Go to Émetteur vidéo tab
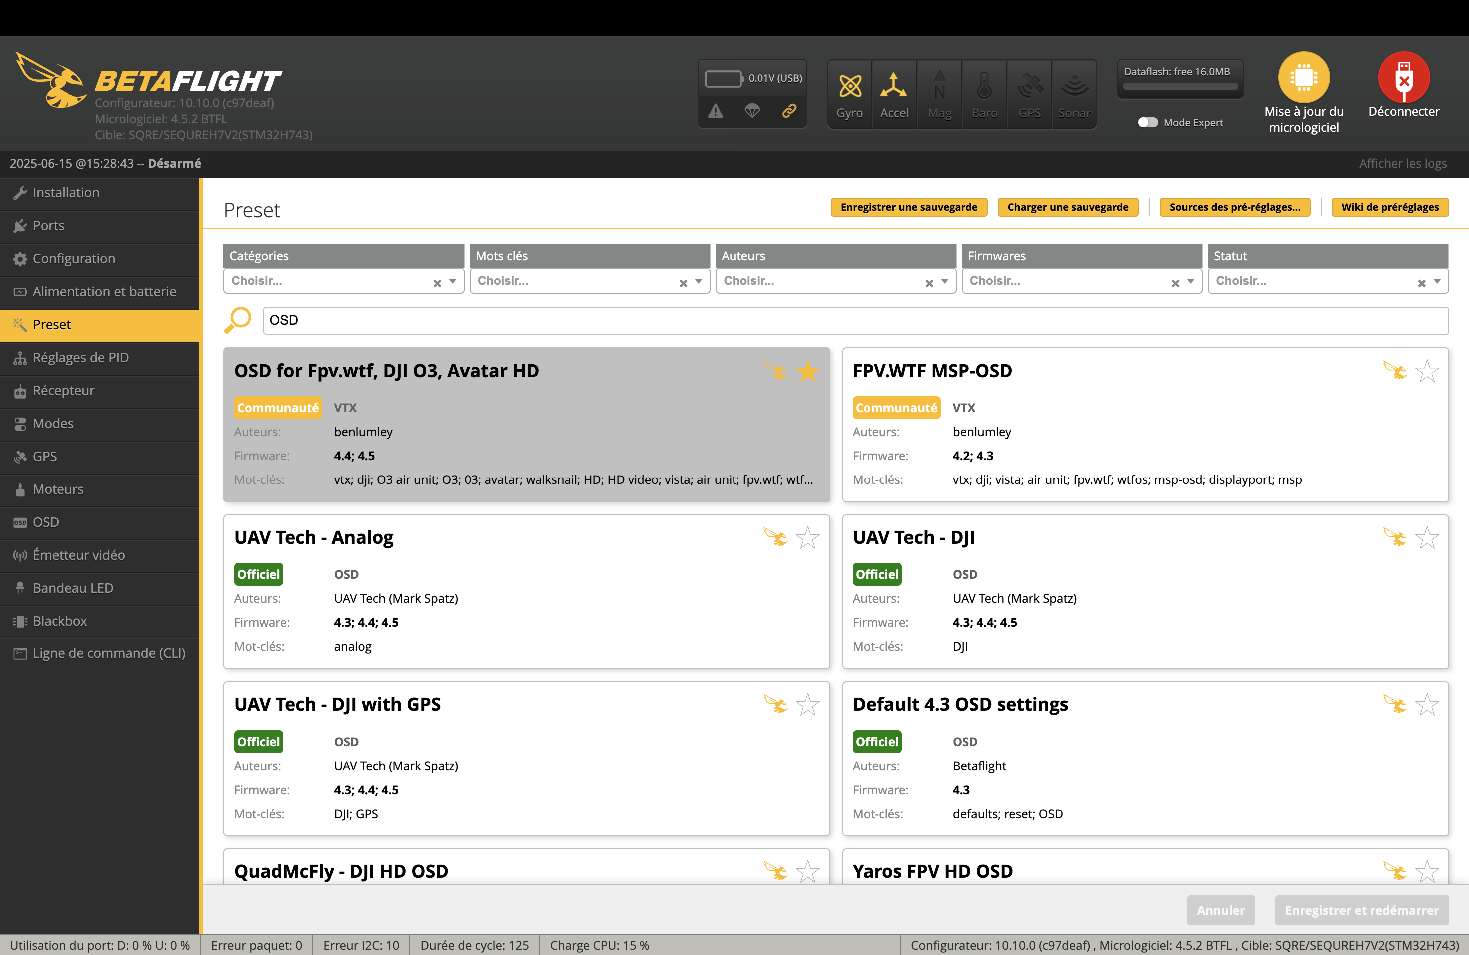The image size is (1469, 955). [78, 555]
